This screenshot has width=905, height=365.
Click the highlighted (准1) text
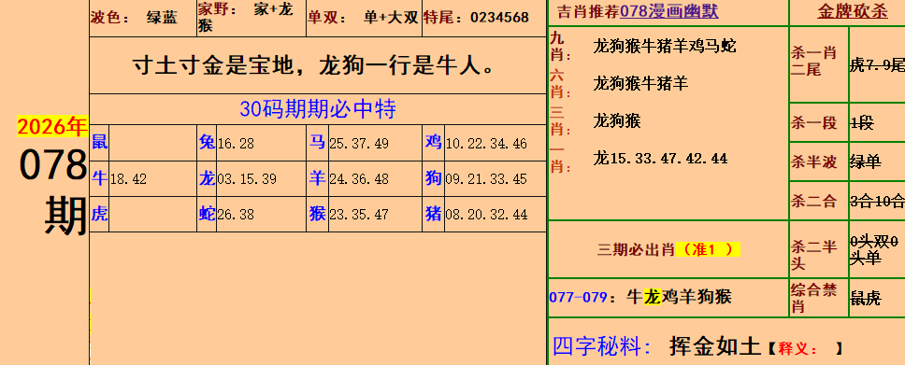708,249
